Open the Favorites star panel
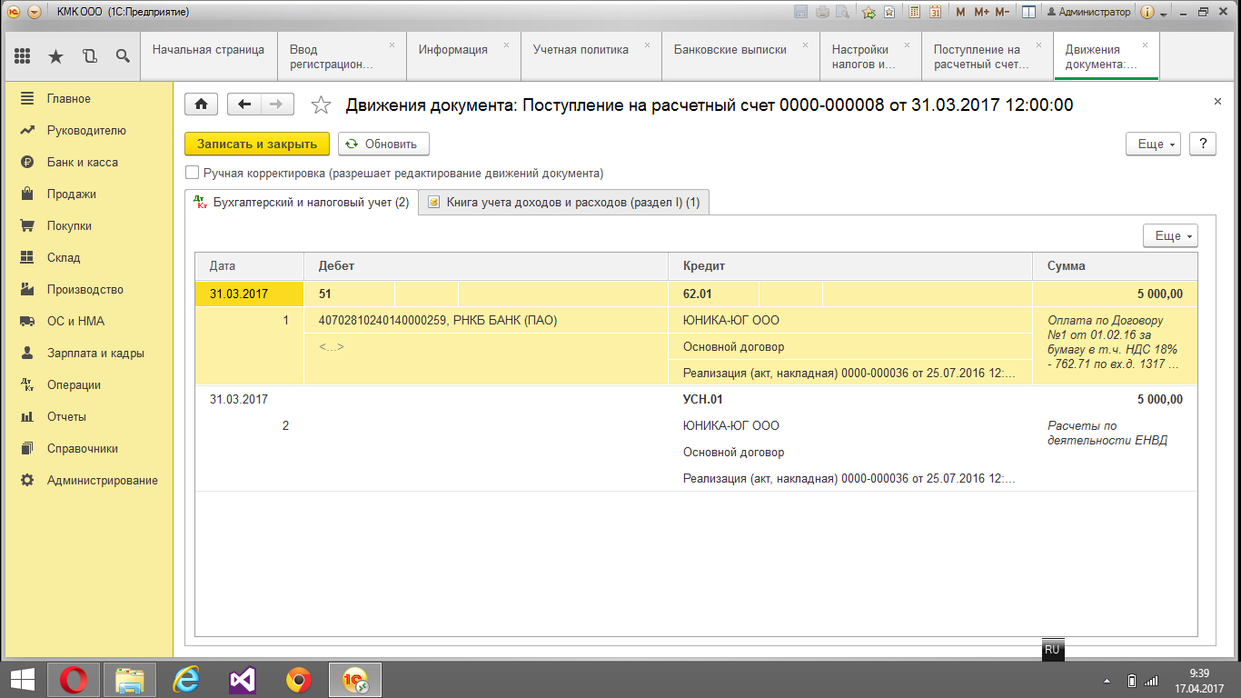The height and width of the screenshot is (698, 1241). (55, 56)
